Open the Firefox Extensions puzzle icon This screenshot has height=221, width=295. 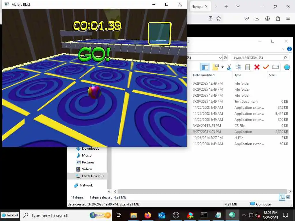click(x=278, y=18)
